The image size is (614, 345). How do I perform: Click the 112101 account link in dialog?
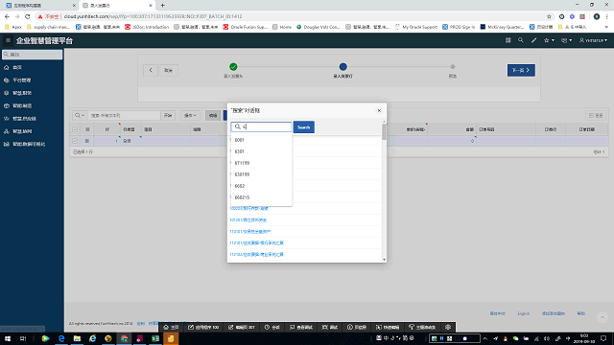click(x=256, y=242)
